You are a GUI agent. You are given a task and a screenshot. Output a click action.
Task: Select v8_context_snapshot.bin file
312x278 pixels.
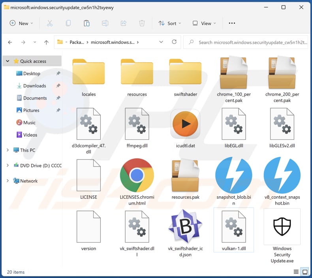282,182
